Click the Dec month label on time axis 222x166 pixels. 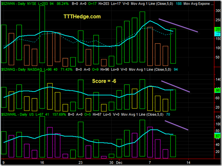tap(119, 163)
